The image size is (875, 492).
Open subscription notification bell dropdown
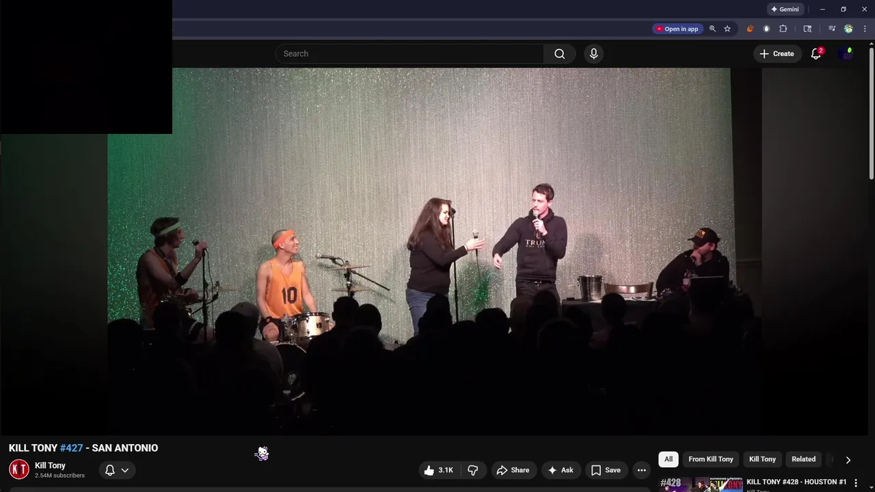(x=117, y=470)
